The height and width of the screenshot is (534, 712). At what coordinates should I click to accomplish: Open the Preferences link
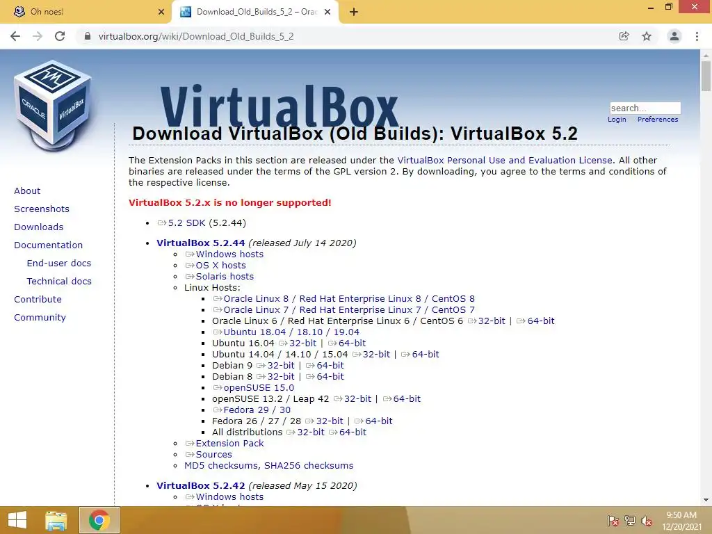pos(658,120)
